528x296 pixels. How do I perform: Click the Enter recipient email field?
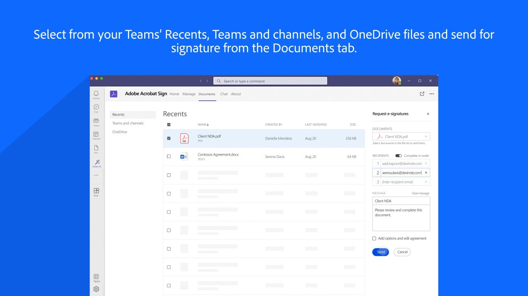point(401,182)
